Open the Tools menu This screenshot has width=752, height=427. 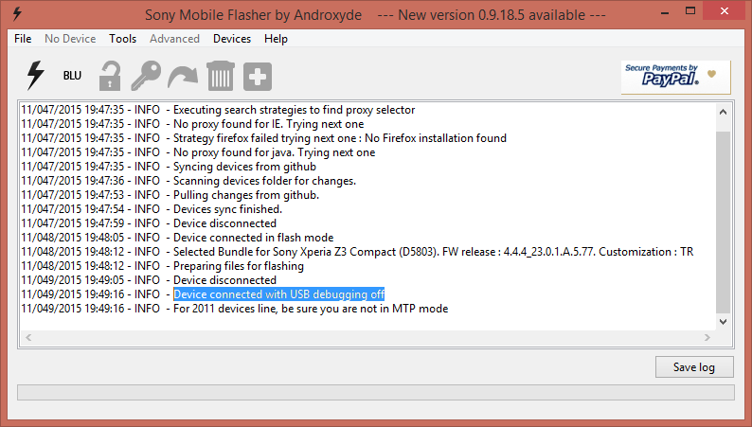[123, 39]
